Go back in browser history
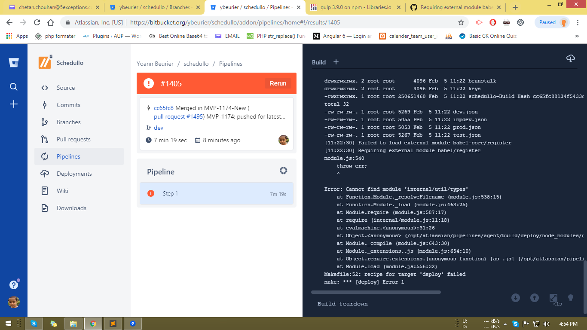The image size is (587, 330). tap(9, 22)
